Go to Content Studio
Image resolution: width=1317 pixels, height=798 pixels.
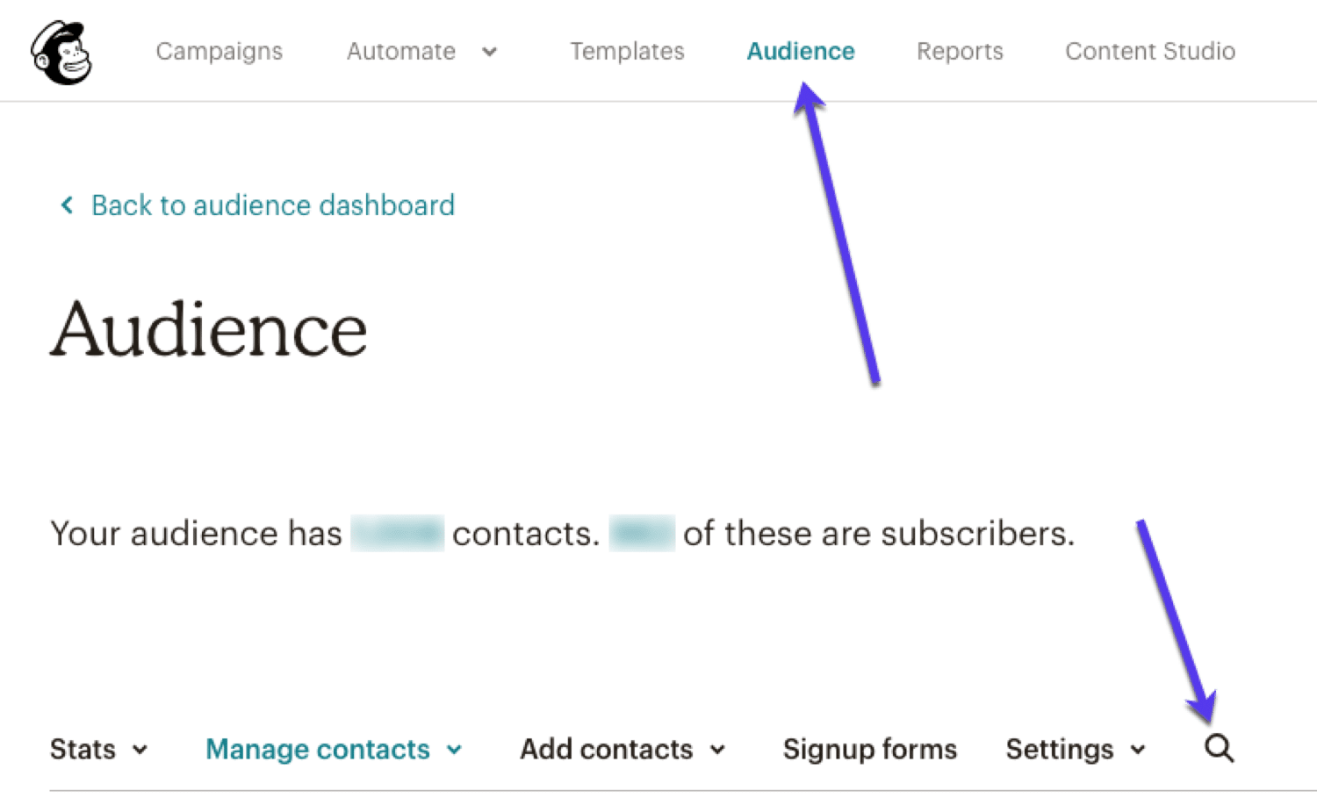point(1149,51)
